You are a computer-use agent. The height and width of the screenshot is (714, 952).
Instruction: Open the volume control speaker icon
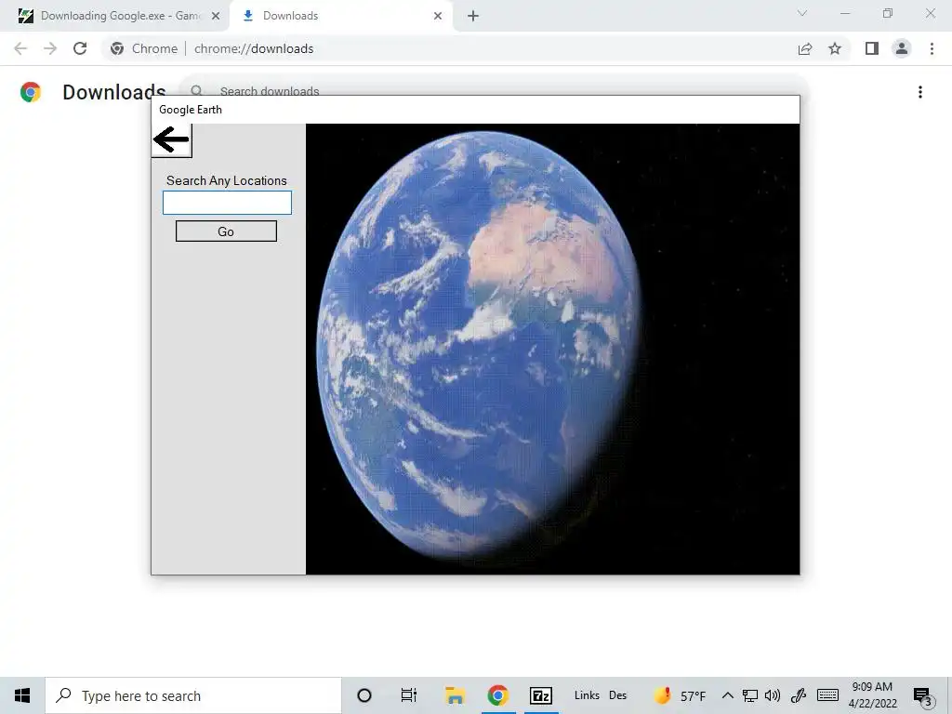point(773,695)
